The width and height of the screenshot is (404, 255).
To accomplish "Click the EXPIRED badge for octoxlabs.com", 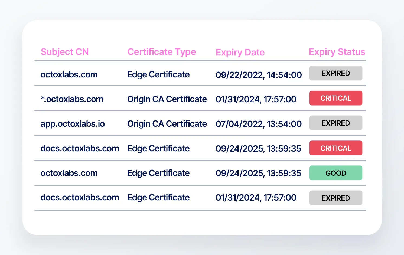I will 336,73.
